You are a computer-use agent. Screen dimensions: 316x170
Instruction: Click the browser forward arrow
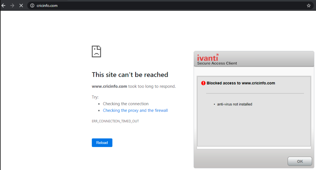12,6
